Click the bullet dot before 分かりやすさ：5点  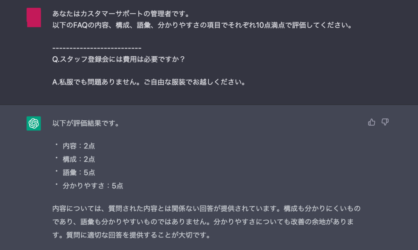coord(56,184)
